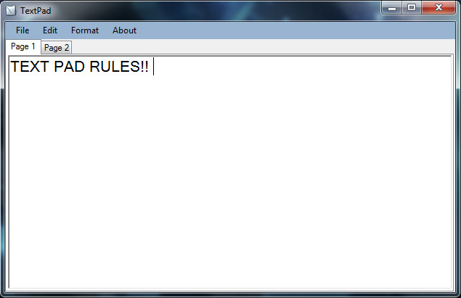This screenshot has width=461, height=298.
Task: Click empty tab strip right of Page 2
Action: coord(263,47)
